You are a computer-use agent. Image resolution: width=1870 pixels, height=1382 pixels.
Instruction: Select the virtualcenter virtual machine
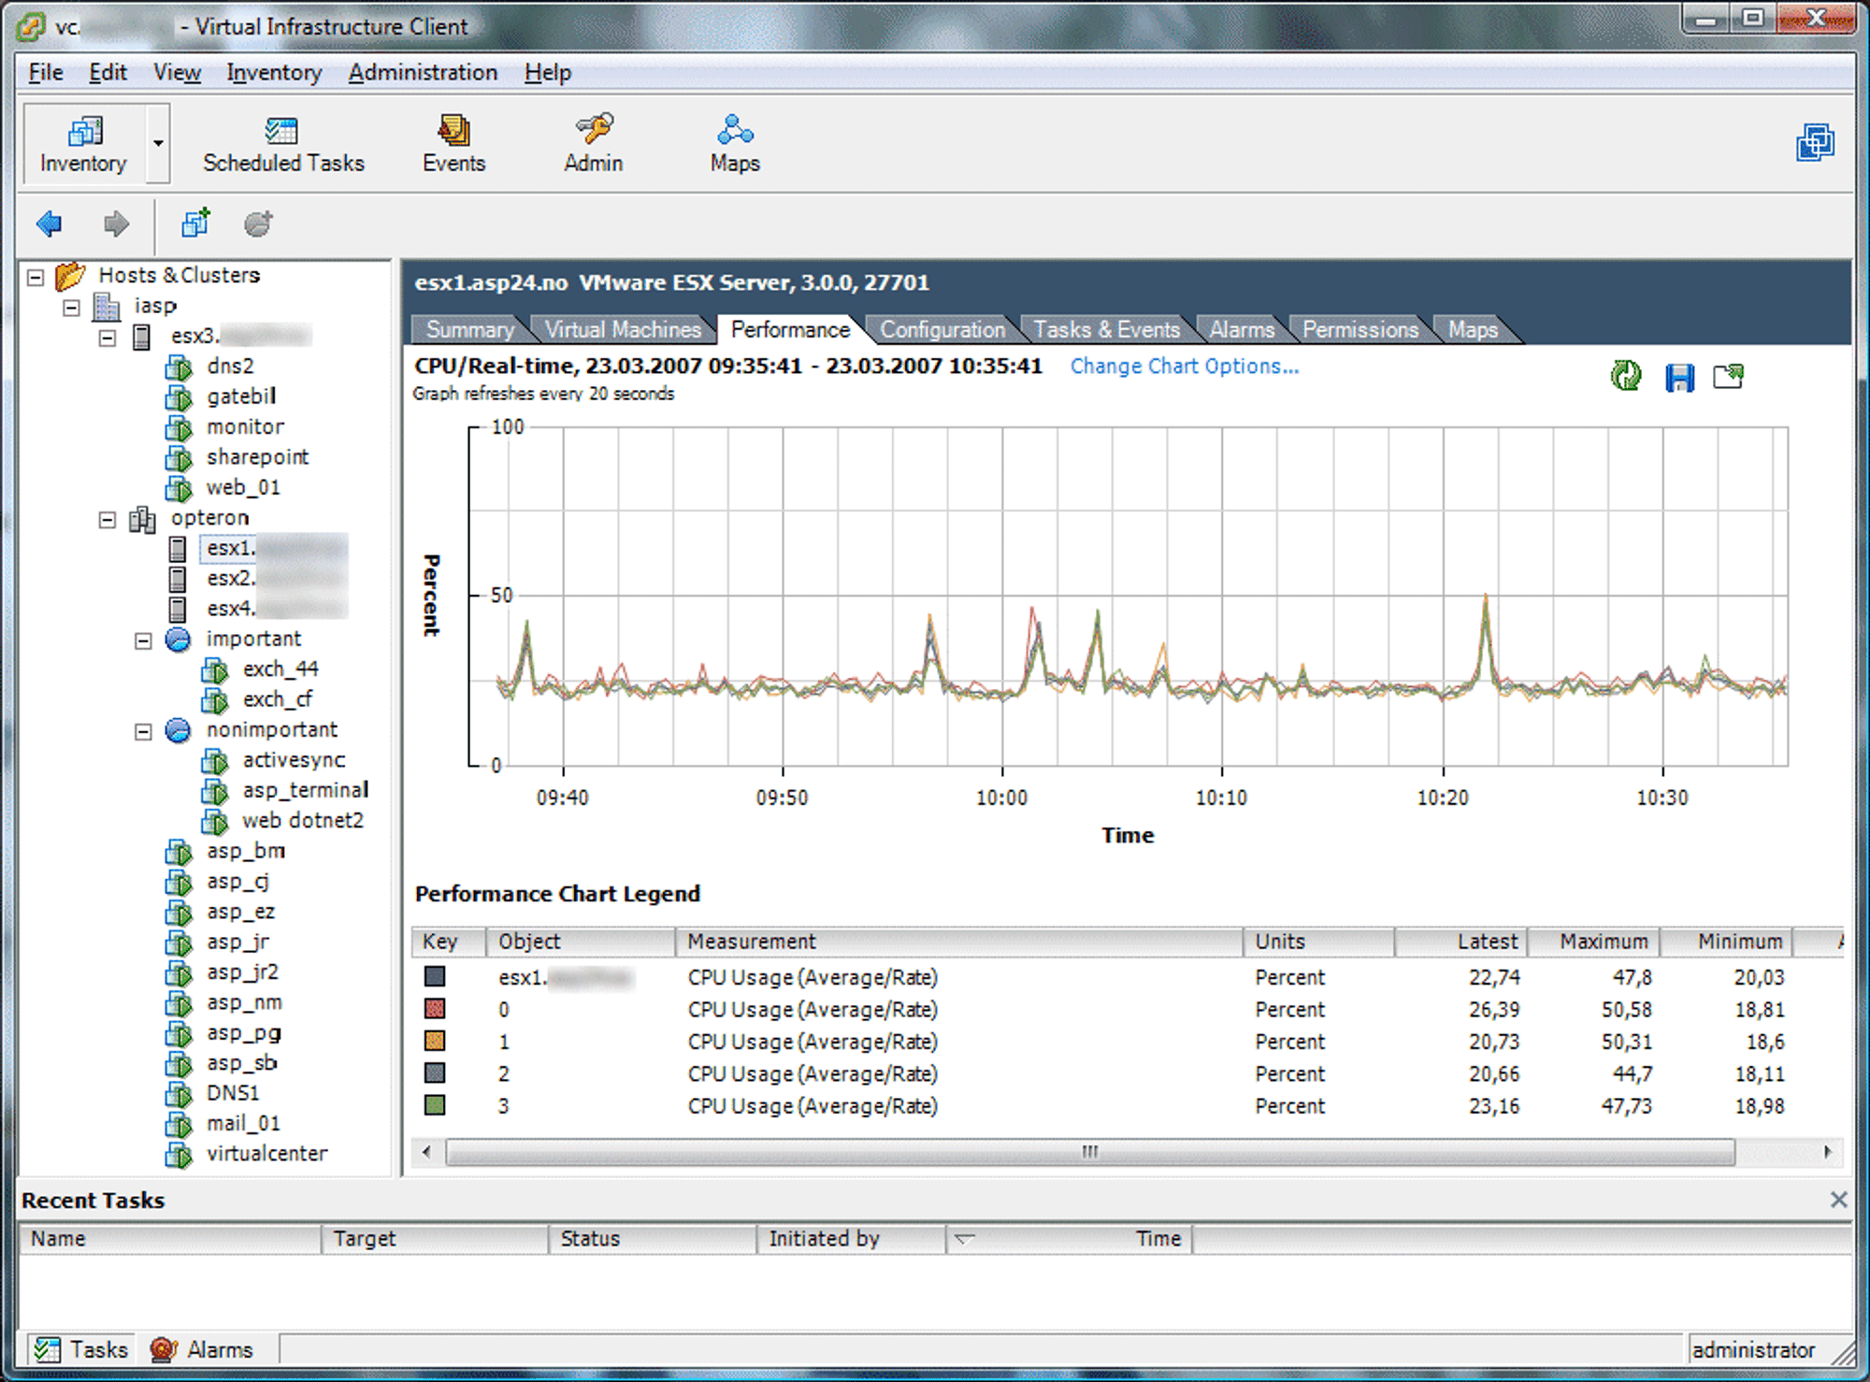pyautogui.click(x=266, y=1154)
